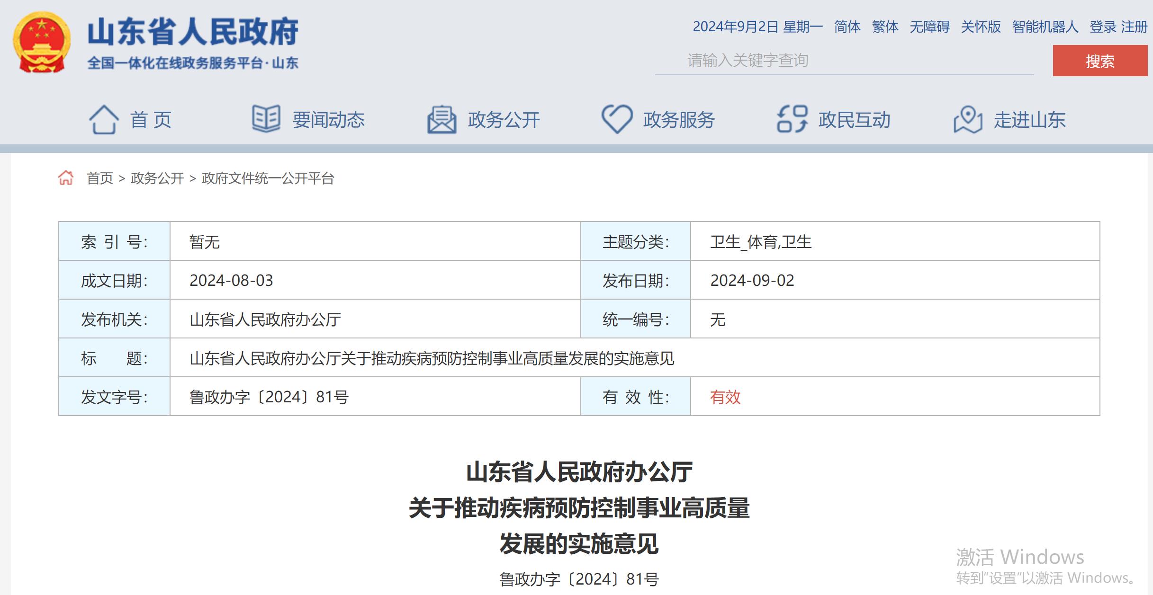This screenshot has height=595, width=1153.
Task: Click the house icon beside 首页
Action: click(x=103, y=119)
